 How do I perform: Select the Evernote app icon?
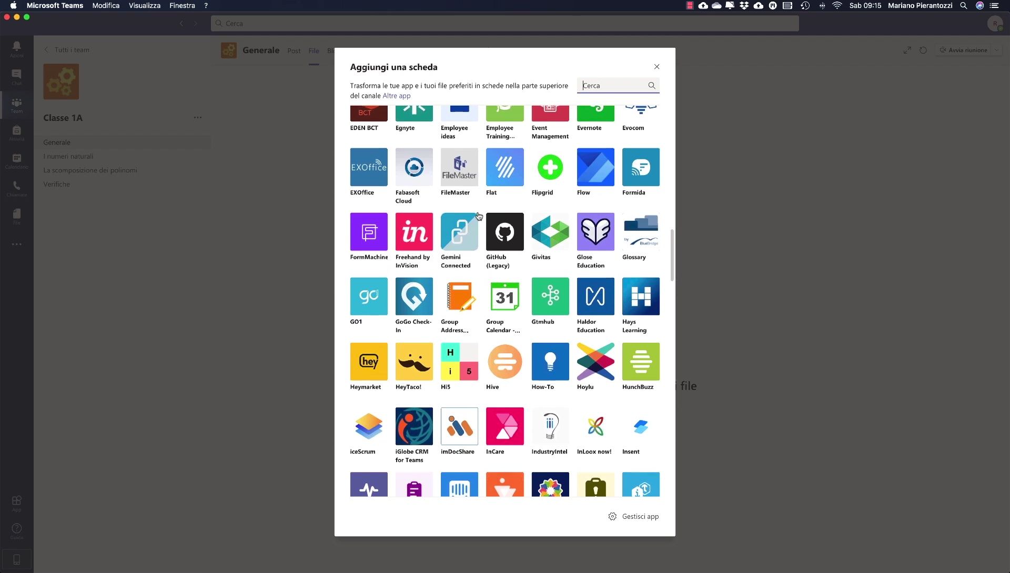coord(595,113)
